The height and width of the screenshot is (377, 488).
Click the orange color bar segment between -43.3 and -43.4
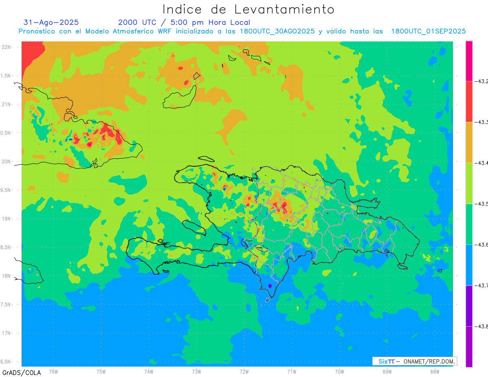[x=469, y=142]
